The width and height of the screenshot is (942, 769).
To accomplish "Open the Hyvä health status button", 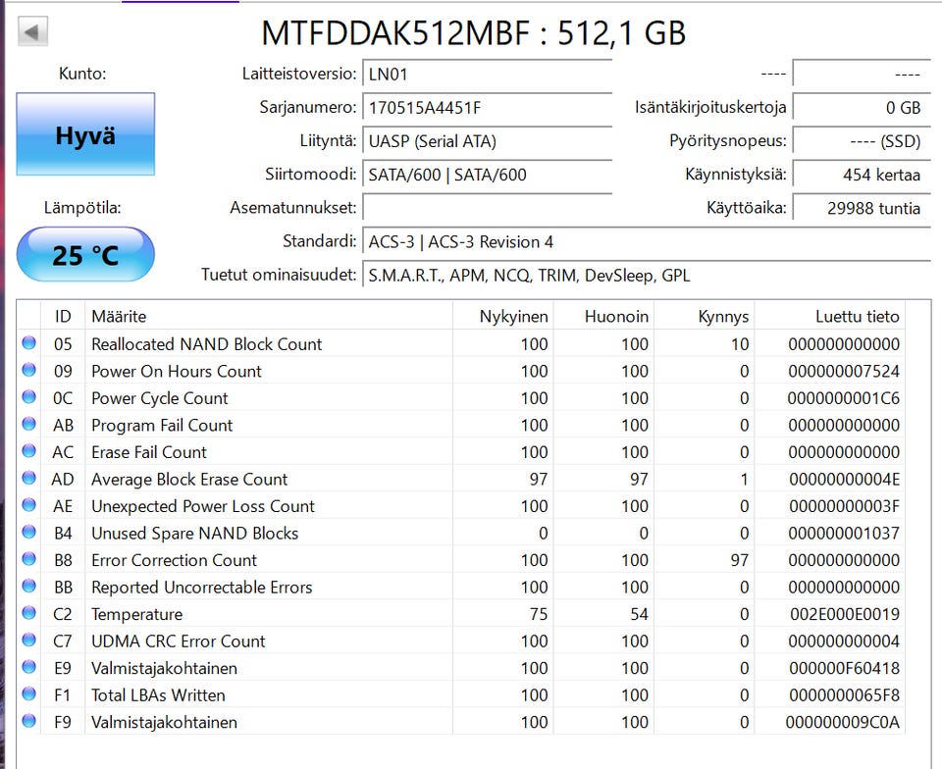I will (85, 135).
